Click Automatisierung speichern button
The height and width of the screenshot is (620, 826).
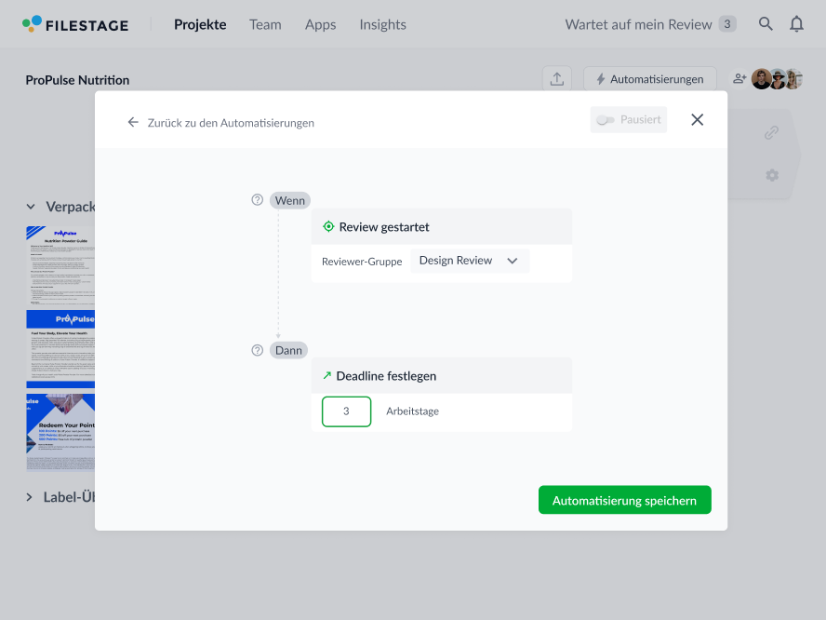point(624,500)
